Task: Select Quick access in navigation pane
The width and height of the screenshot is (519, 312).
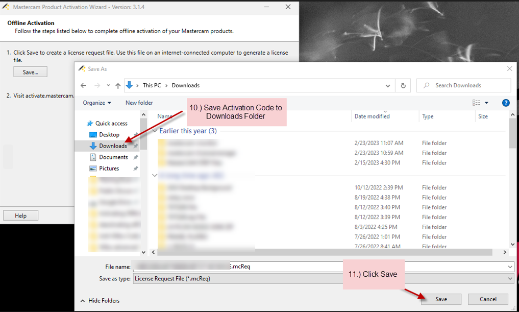Action: (111, 124)
